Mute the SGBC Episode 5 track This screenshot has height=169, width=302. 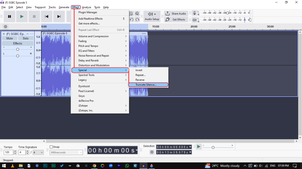click(x=9, y=38)
